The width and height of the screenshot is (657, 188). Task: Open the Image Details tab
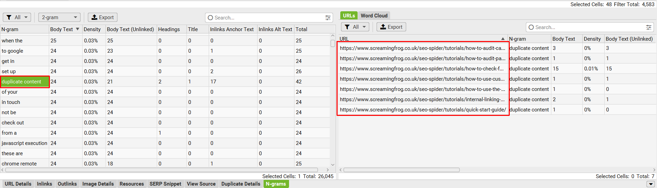(98, 184)
